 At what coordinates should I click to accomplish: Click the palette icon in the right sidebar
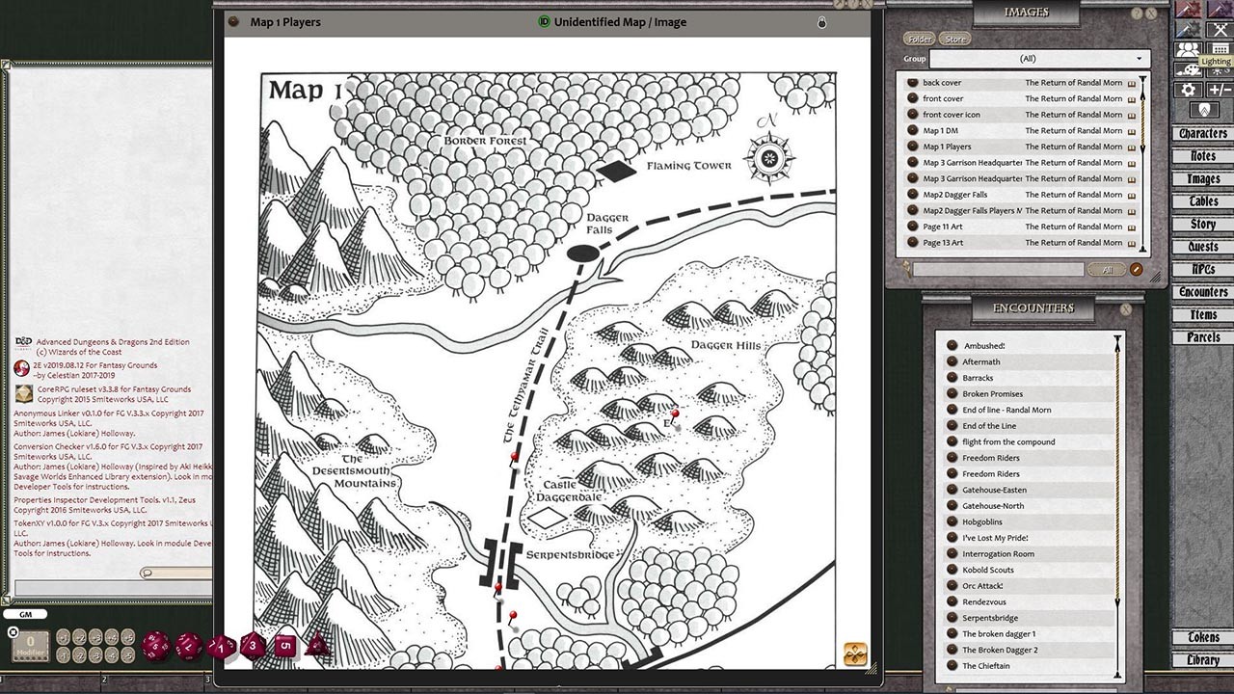click(1188, 70)
